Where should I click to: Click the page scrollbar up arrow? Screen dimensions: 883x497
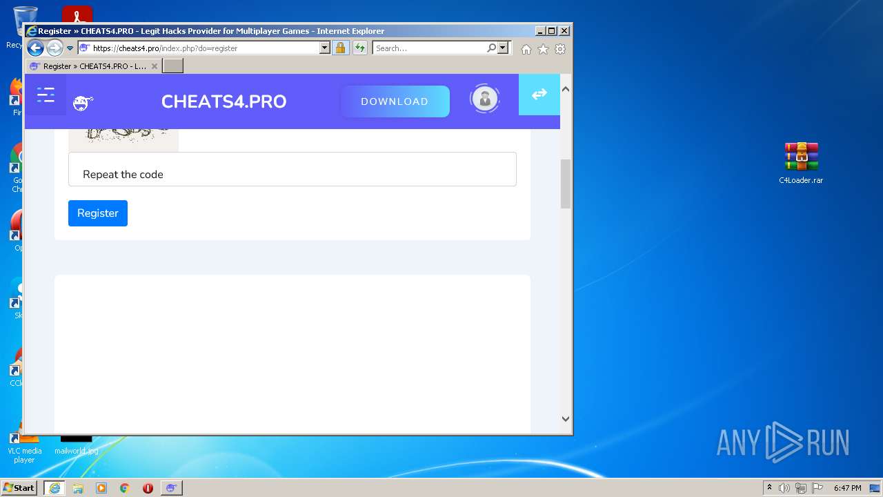(566, 89)
